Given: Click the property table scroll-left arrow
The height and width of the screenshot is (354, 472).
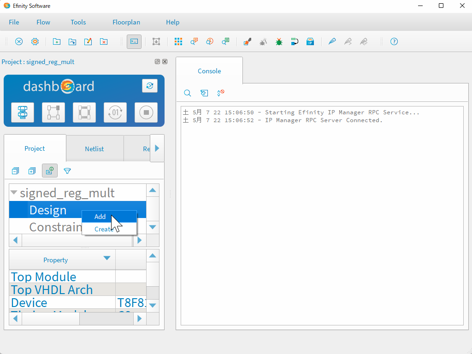Looking at the screenshot, I should click(15, 319).
